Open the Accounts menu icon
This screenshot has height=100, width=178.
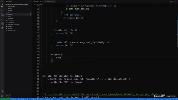pyautogui.click(x=2, y=91)
